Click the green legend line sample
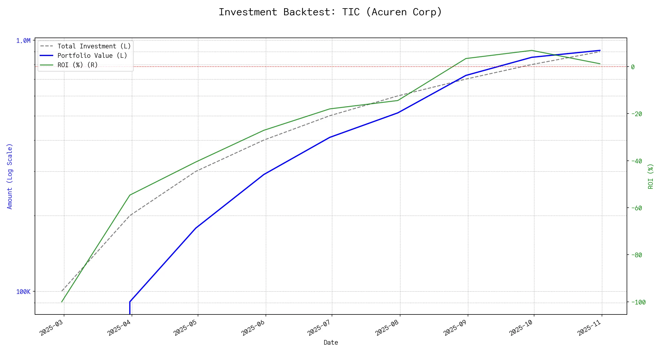The width and height of the screenshot is (661, 352). tap(47, 65)
